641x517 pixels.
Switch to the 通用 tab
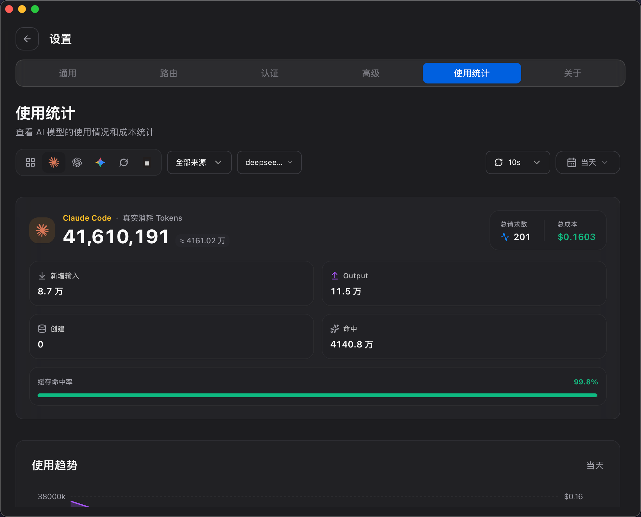(x=68, y=73)
